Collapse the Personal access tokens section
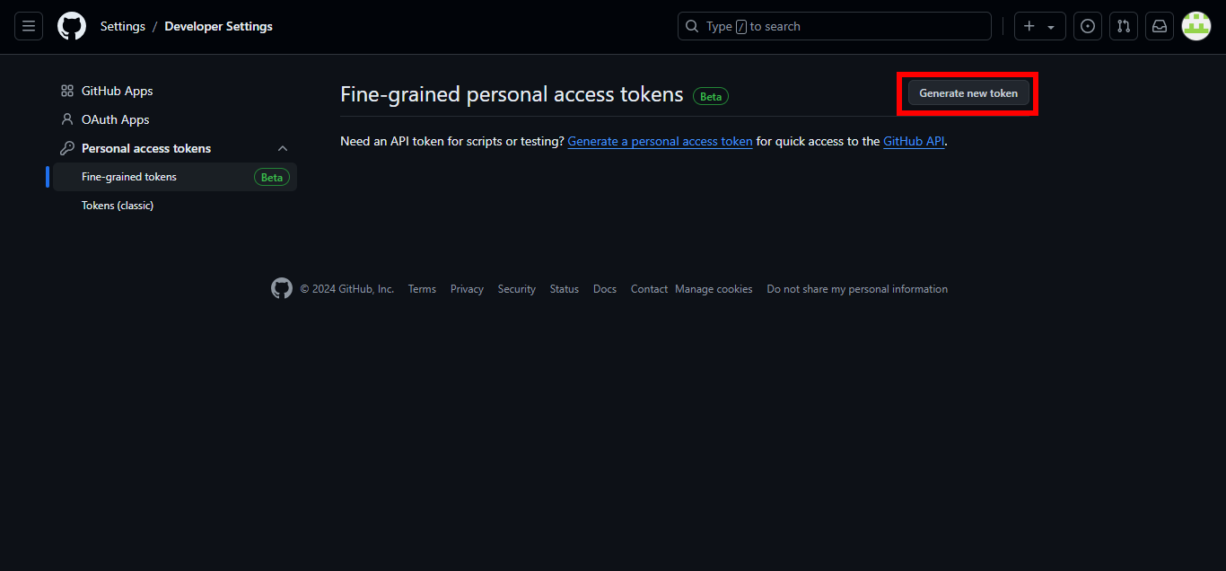This screenshot has width=1226, height=571. 283,148
